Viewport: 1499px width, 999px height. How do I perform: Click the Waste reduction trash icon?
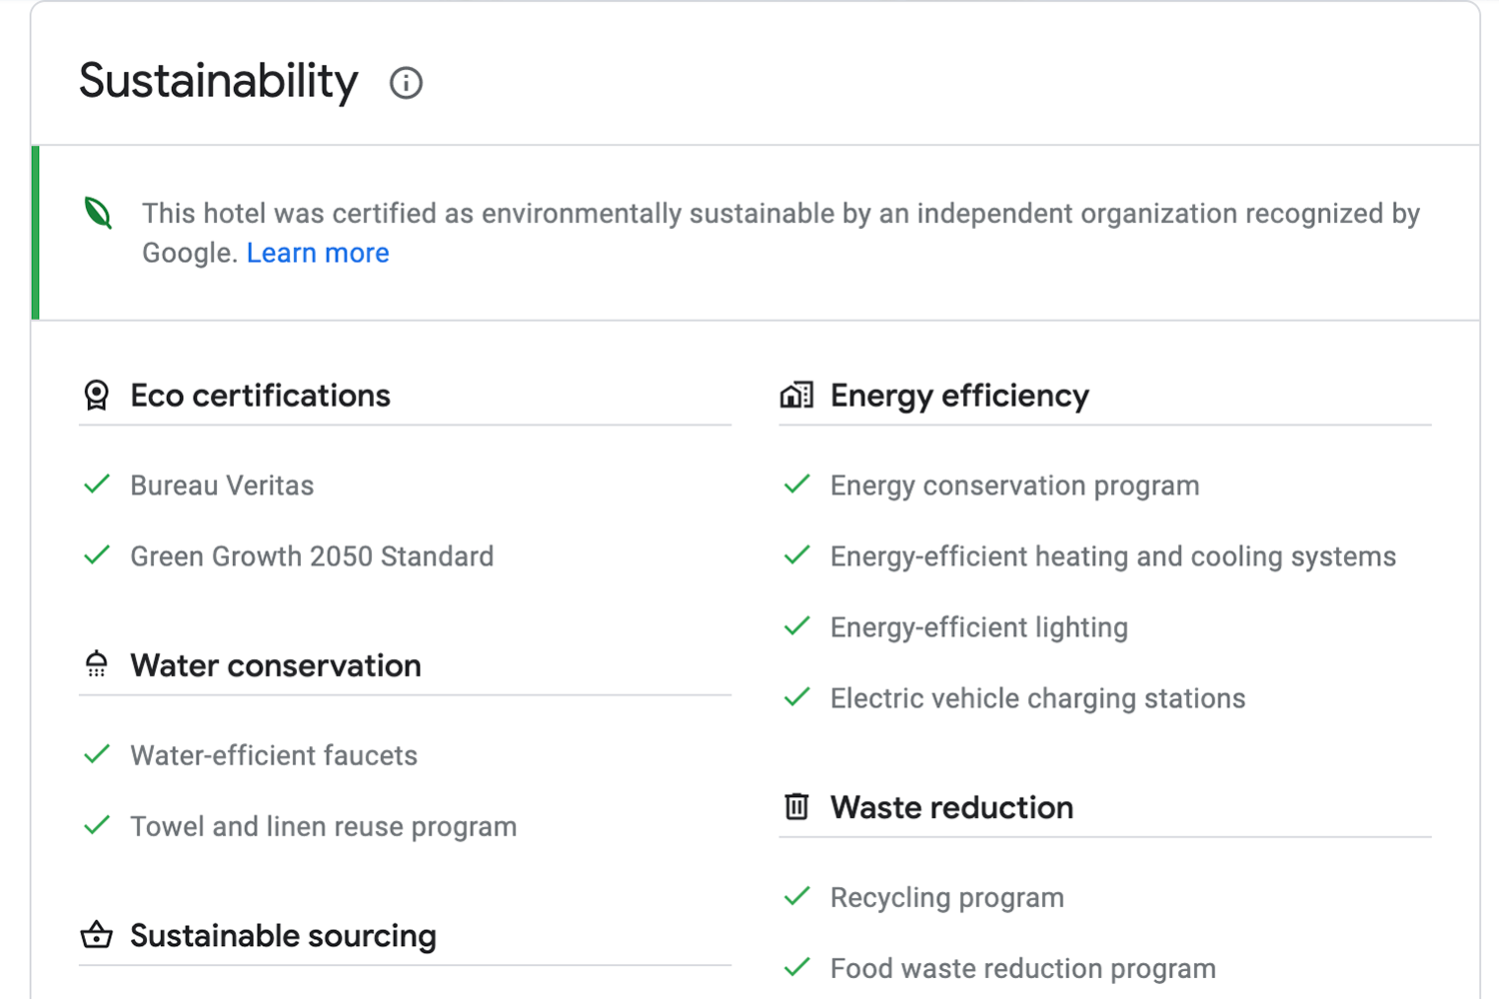[796, 806]
